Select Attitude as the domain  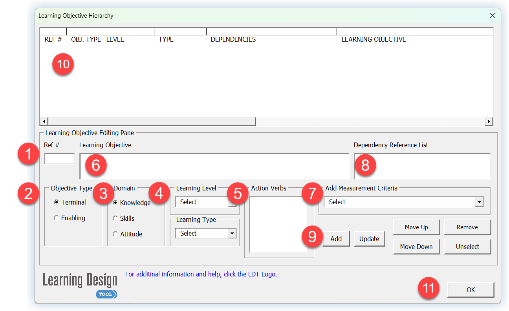(115, 234)
